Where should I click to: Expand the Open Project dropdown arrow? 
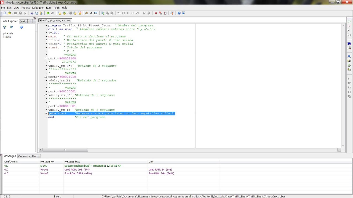67,13
